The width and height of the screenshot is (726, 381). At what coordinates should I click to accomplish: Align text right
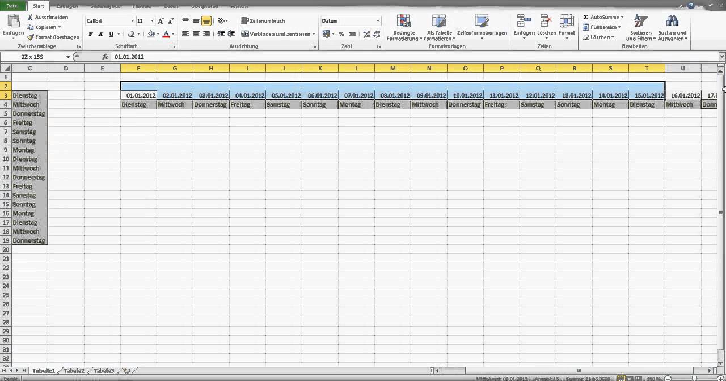pos(206,34)
